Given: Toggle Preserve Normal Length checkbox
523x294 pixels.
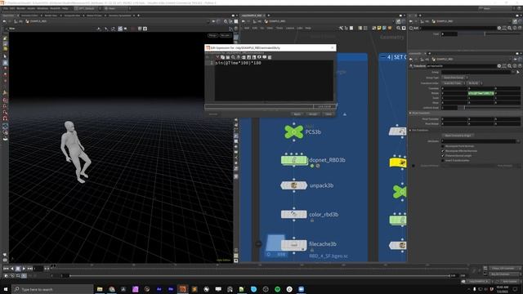Looking at the screenshot, I should click(443, 156).
